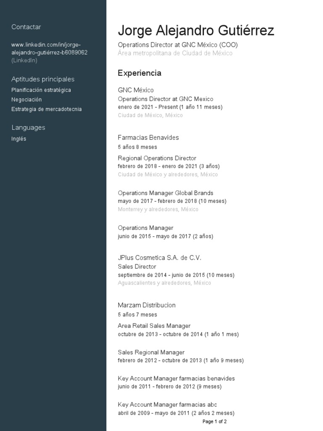323x431 pixels.
Task: Click the name Jorge Alejandro Gutiérrez heading
Action: coord(196,31)
